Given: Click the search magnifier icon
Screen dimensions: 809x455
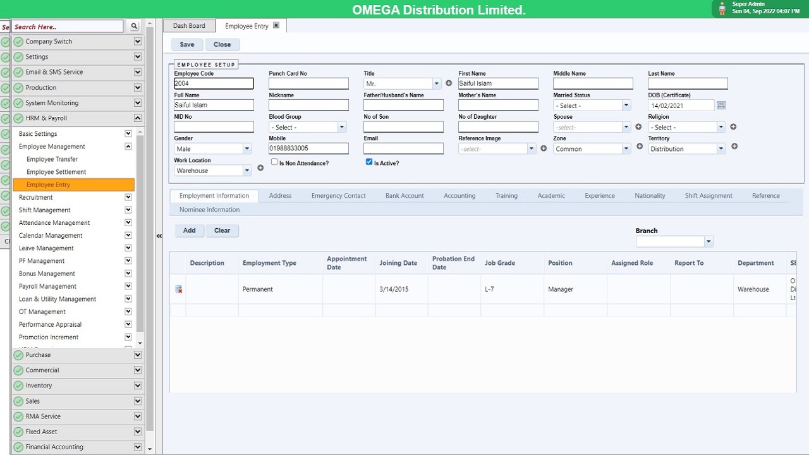Looking at the screenshot, I should click(134, 27).
